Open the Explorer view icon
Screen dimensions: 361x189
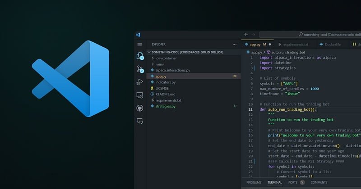coord(140,56)
